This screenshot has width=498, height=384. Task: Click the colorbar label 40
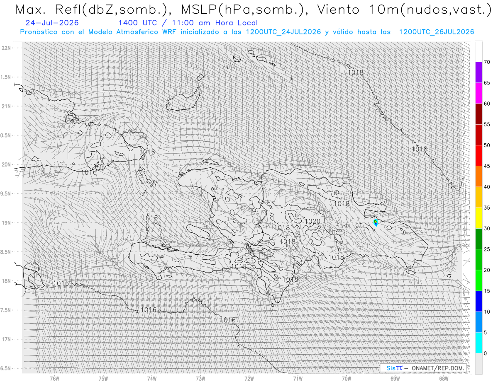[x=487, y=187]
